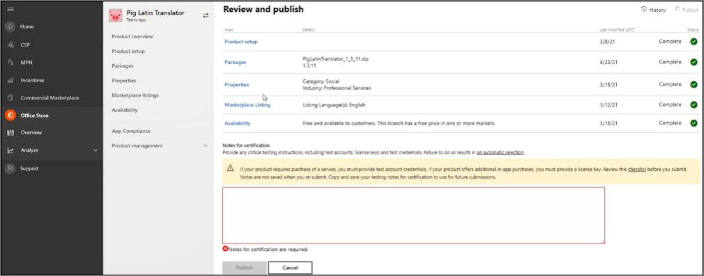Open App Compliance in product menu
The height and width of the screenshot is (276, 704).
coord(131,131)
